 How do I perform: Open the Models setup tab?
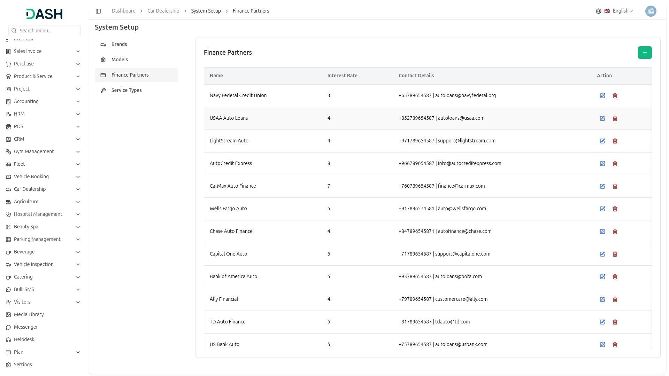point(137,60)
